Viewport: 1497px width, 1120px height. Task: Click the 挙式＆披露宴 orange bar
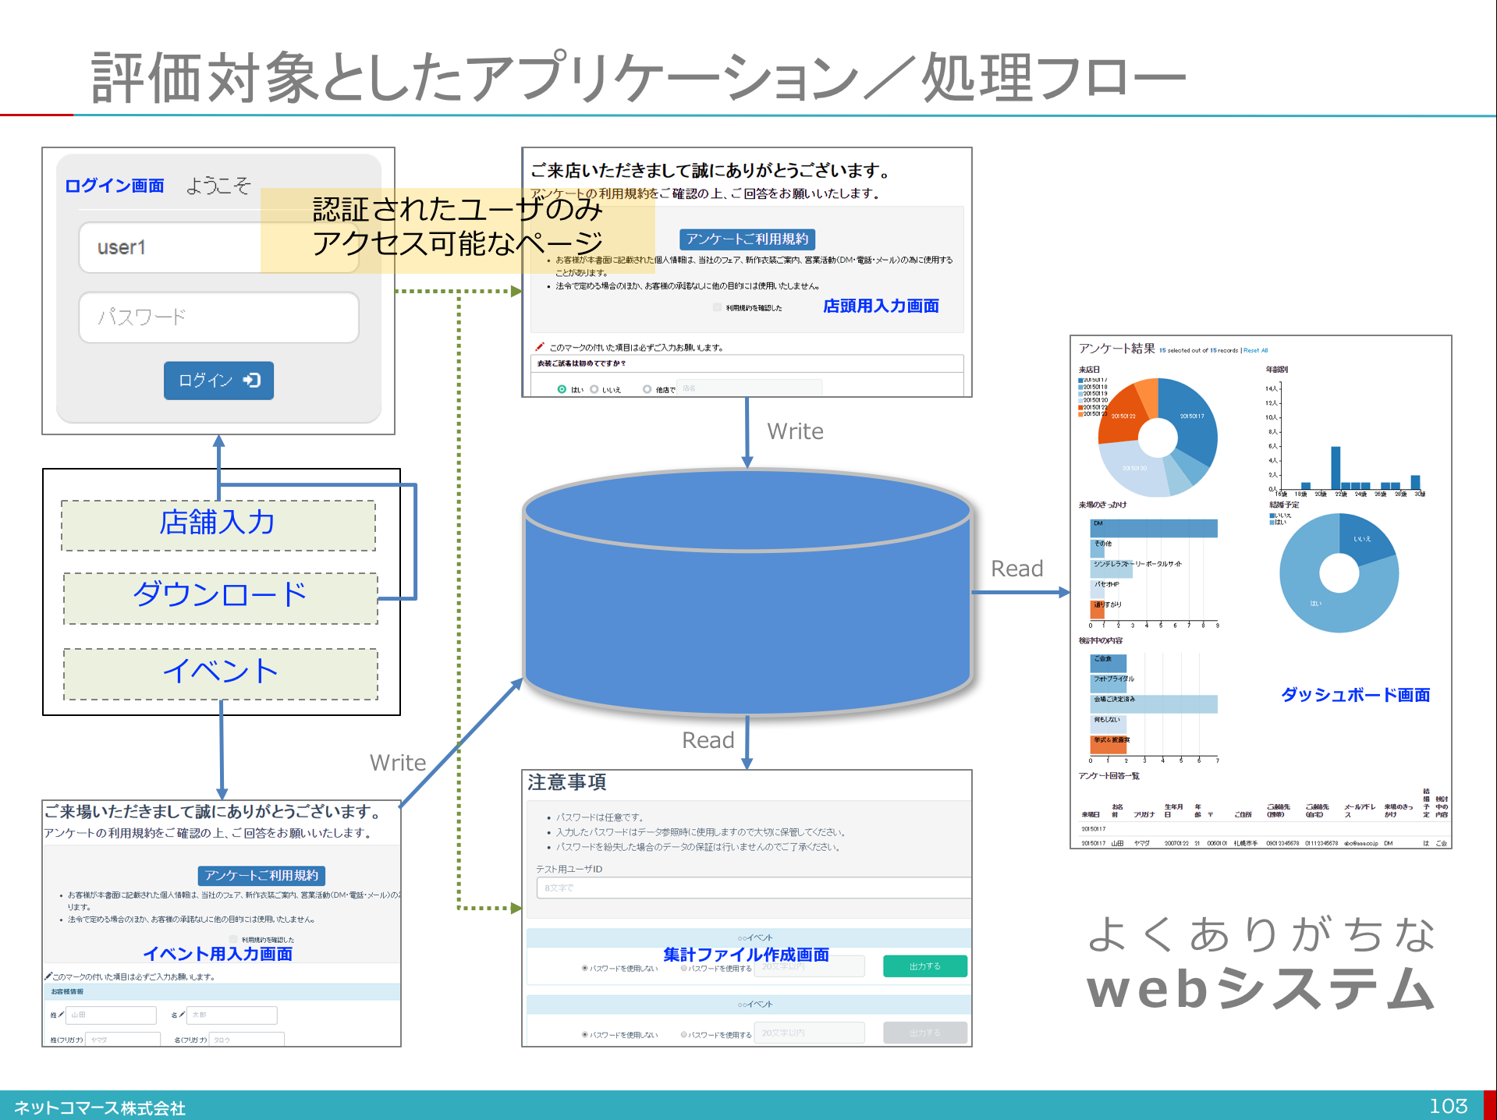coord(1109,745)
